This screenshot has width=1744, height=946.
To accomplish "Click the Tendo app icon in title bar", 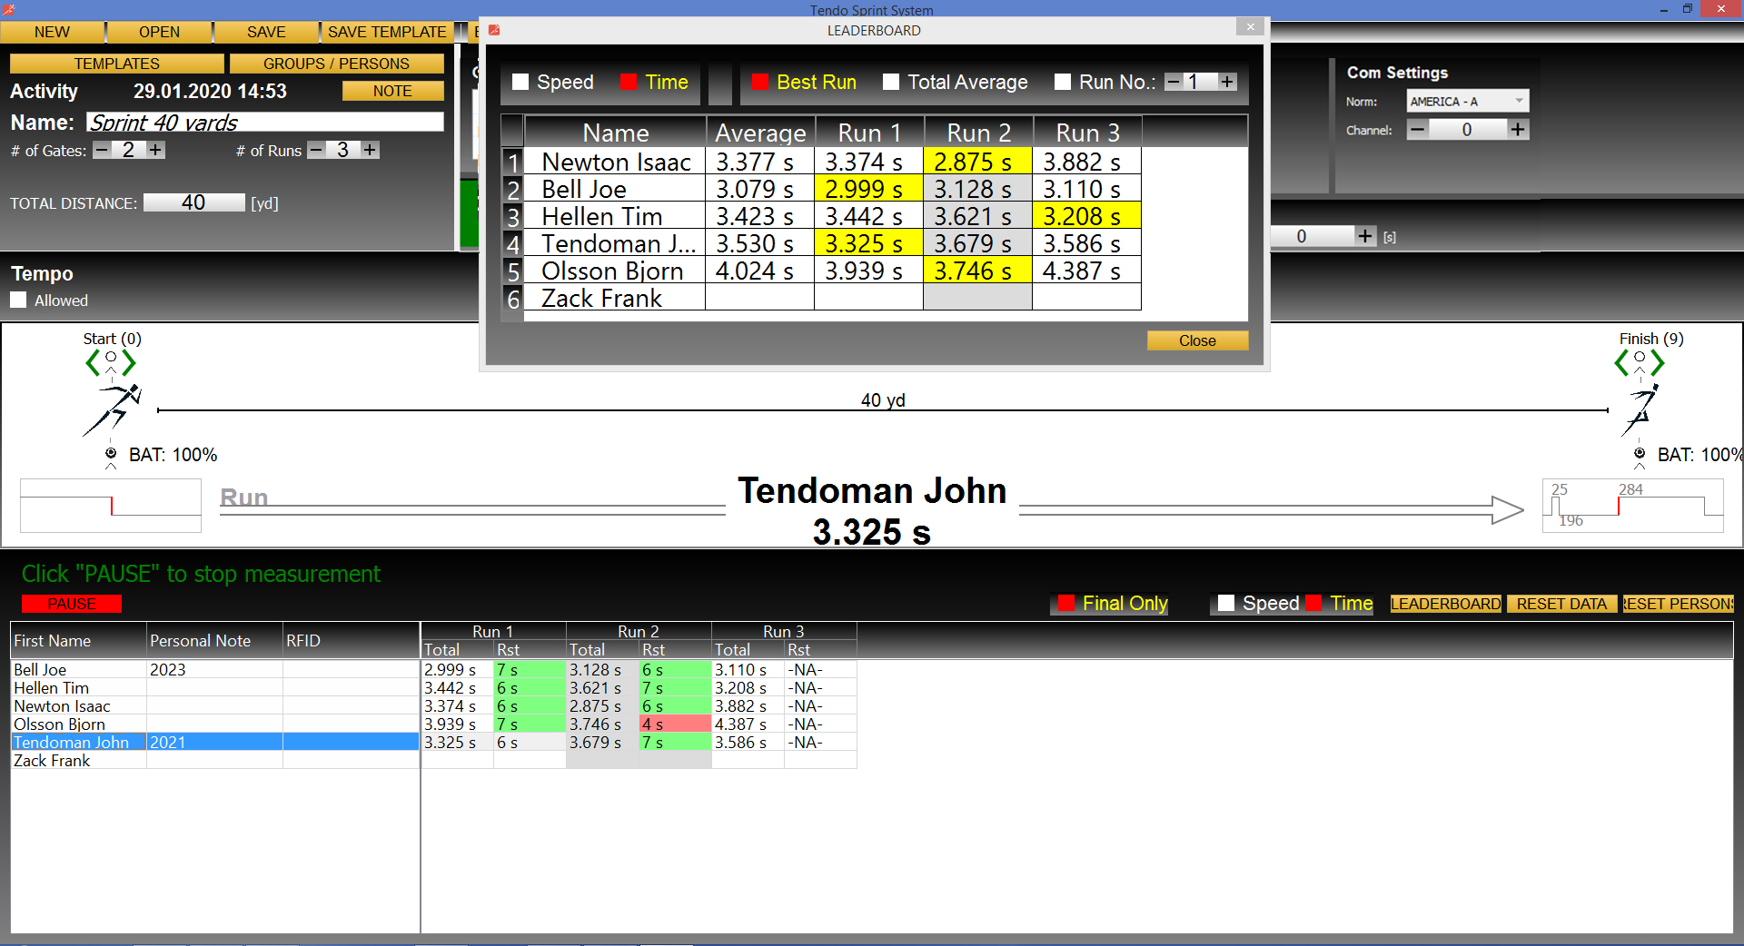I will tap(9, 9).
